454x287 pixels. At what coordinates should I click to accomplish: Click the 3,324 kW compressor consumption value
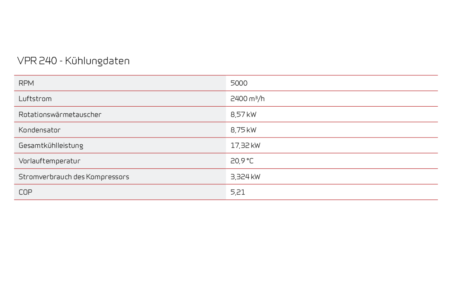click(245, 177)
